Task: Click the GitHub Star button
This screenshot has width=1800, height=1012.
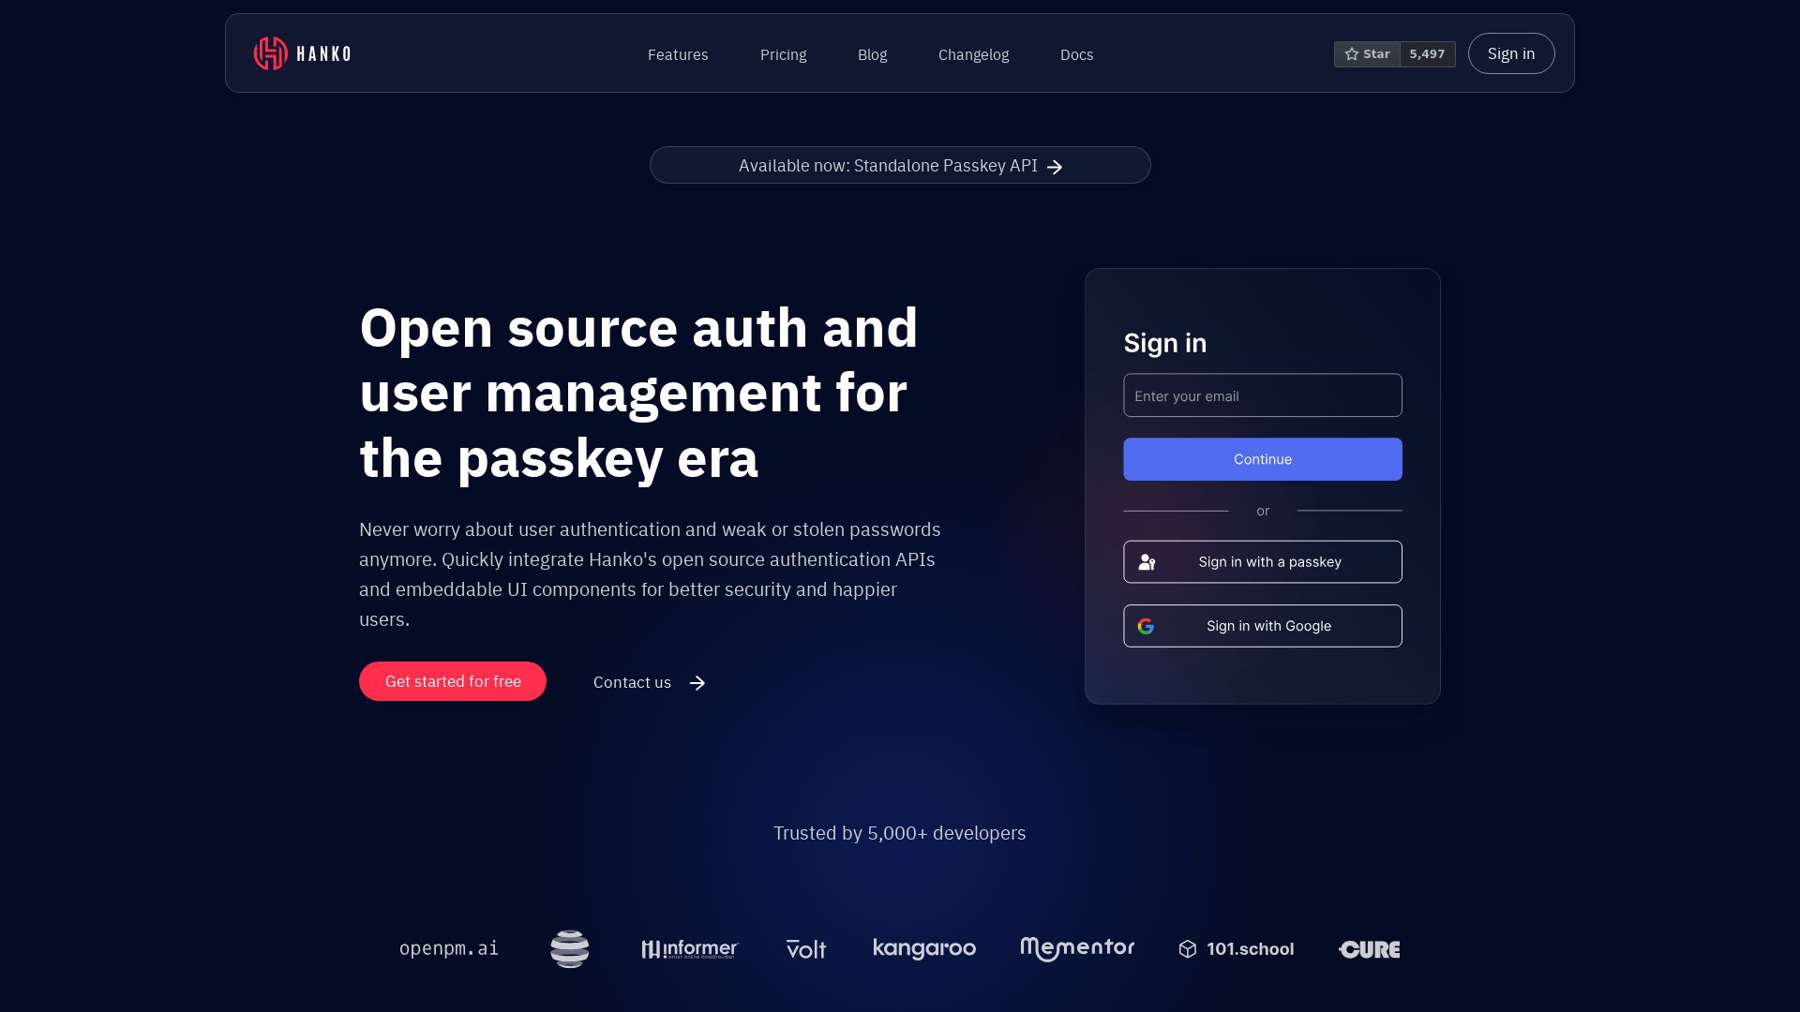Action: click(1367, 54)
